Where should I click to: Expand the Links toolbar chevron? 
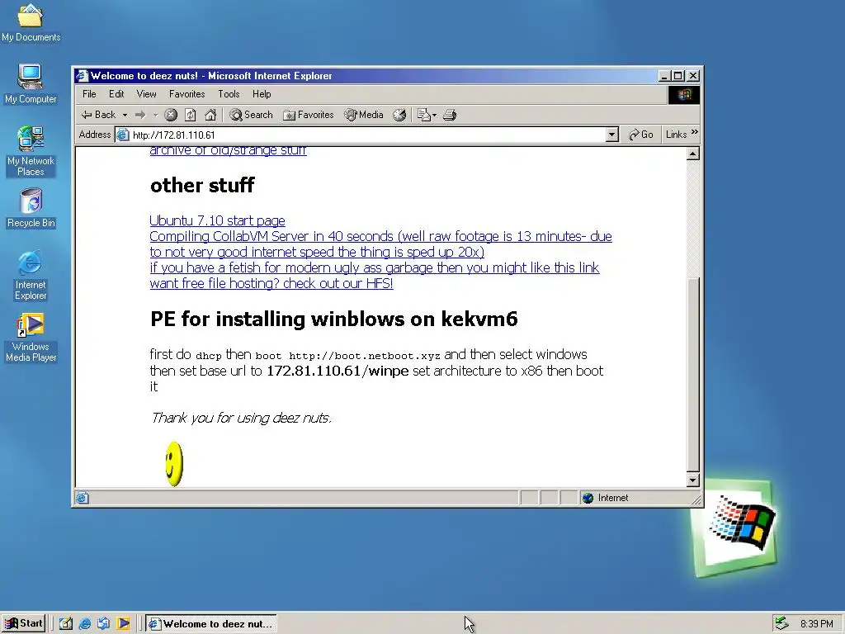694,132
